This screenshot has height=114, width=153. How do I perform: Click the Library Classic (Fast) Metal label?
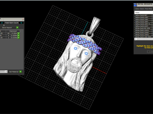pos(143,9)
